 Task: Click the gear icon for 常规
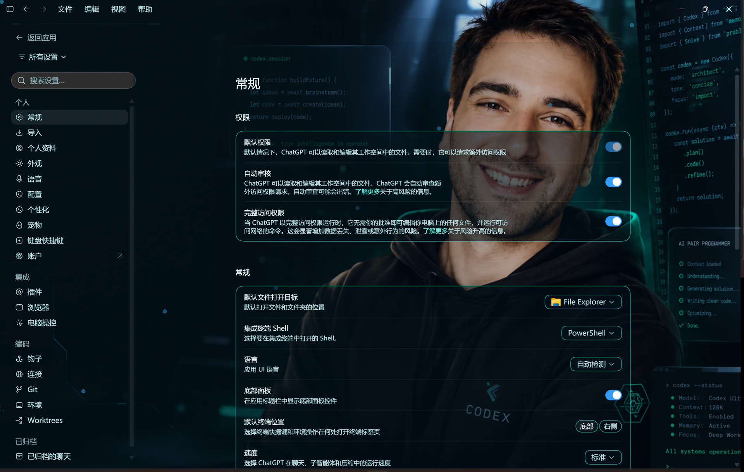(x=19, y=117)
